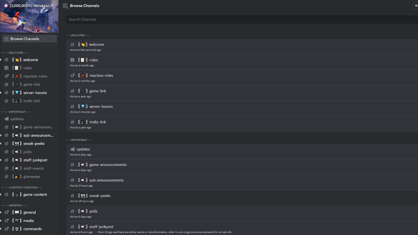Click the hash icon next to reaction-roles in sidebar

pos(6,76)
